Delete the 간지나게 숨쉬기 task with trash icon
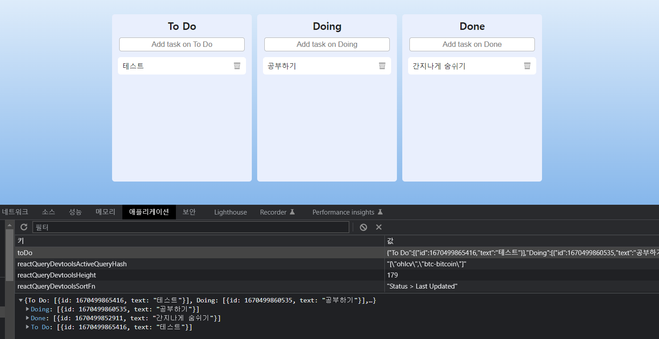The height and width of the screenshot is (339, 659). pos(527,66)
